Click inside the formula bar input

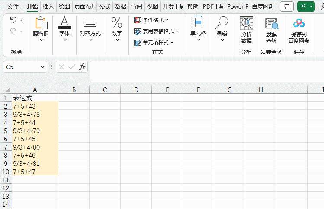[207, 72]
